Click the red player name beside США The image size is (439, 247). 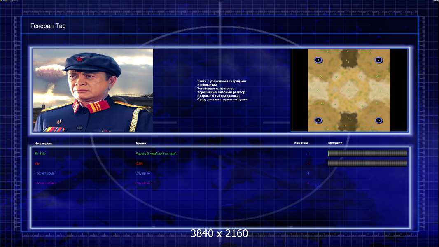(37, 164)
